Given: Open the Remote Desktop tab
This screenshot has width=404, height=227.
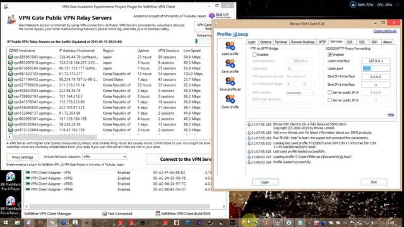Looking at the screenshot, I should [303, 42].
